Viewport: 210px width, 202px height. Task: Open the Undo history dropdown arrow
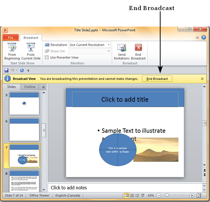(x=17, y=70)
